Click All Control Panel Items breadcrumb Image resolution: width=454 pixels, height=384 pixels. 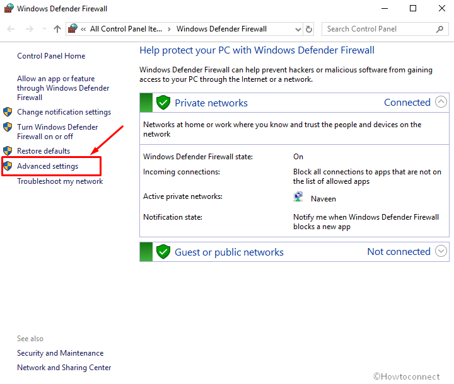(x=126, y=29)
